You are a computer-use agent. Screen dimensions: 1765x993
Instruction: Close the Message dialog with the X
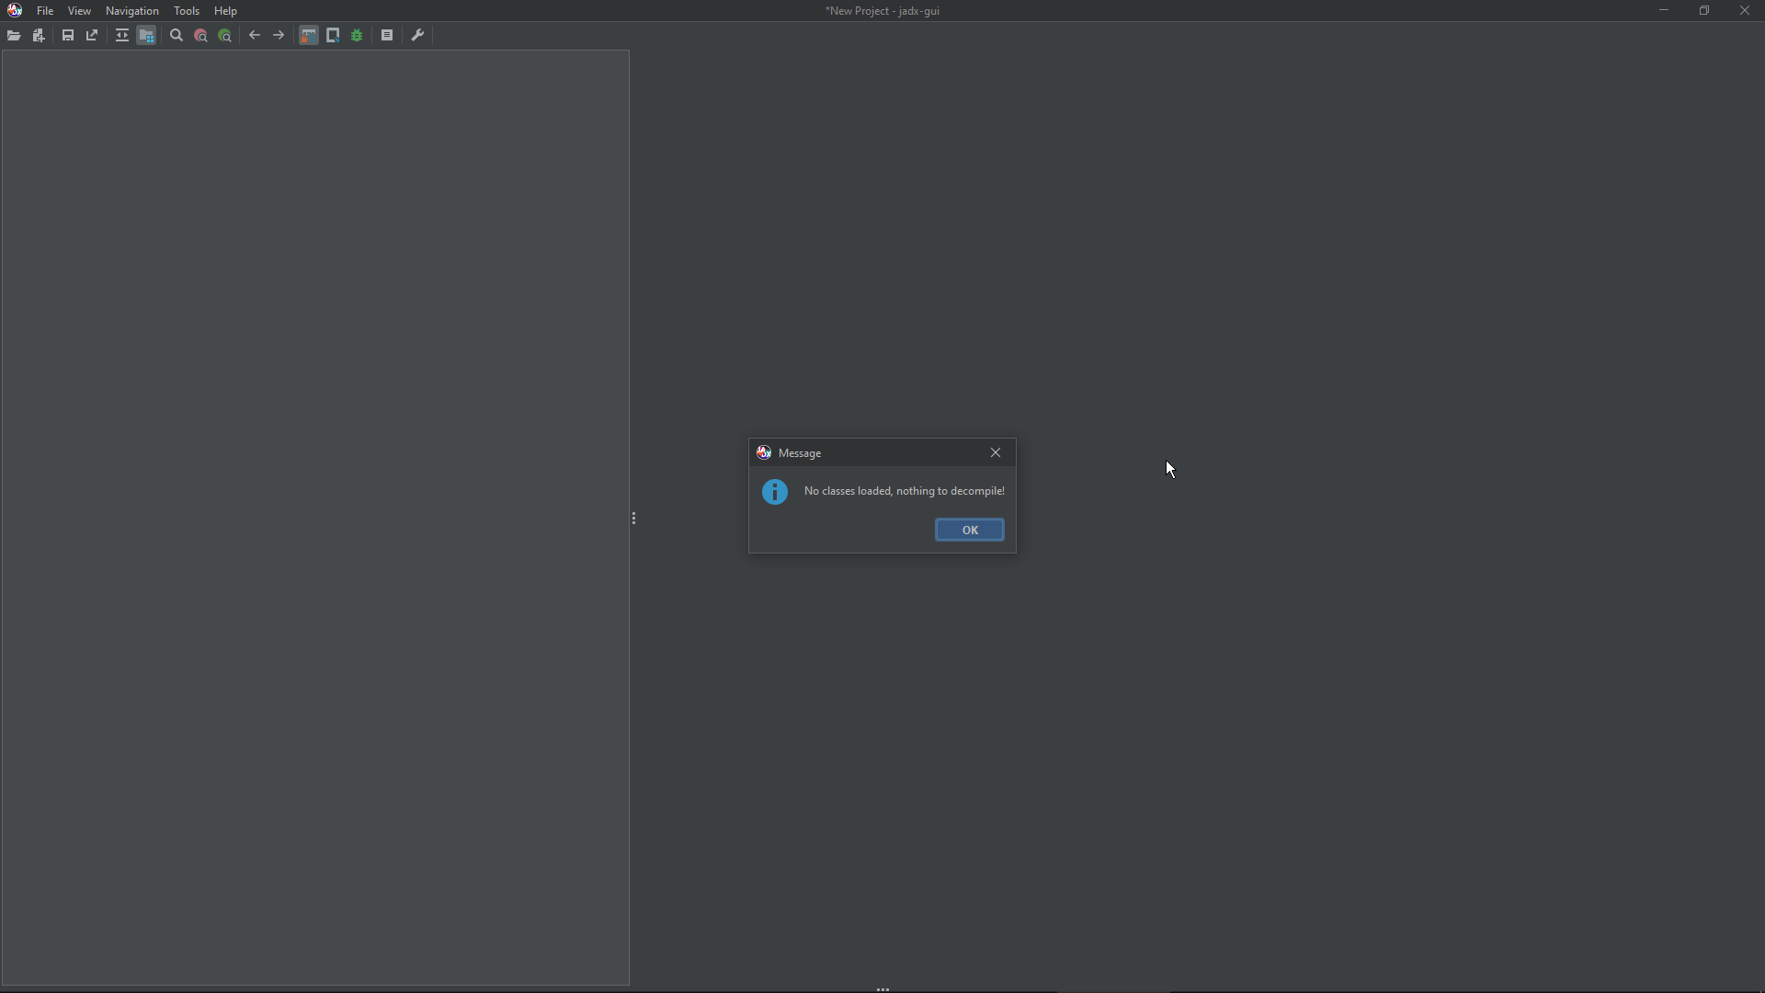[x=996, y=452]
